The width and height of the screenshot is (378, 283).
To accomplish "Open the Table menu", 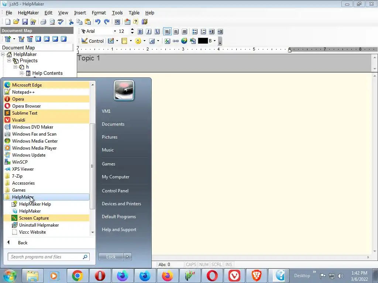I will pyautogui.click(x=134, y=13).
